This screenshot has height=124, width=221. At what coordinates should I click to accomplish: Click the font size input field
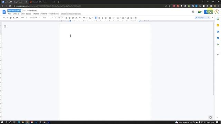(x=59, y=18)
